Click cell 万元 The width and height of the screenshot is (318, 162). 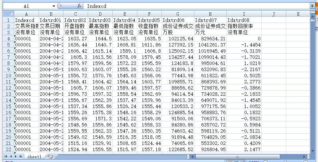[210, 32]
